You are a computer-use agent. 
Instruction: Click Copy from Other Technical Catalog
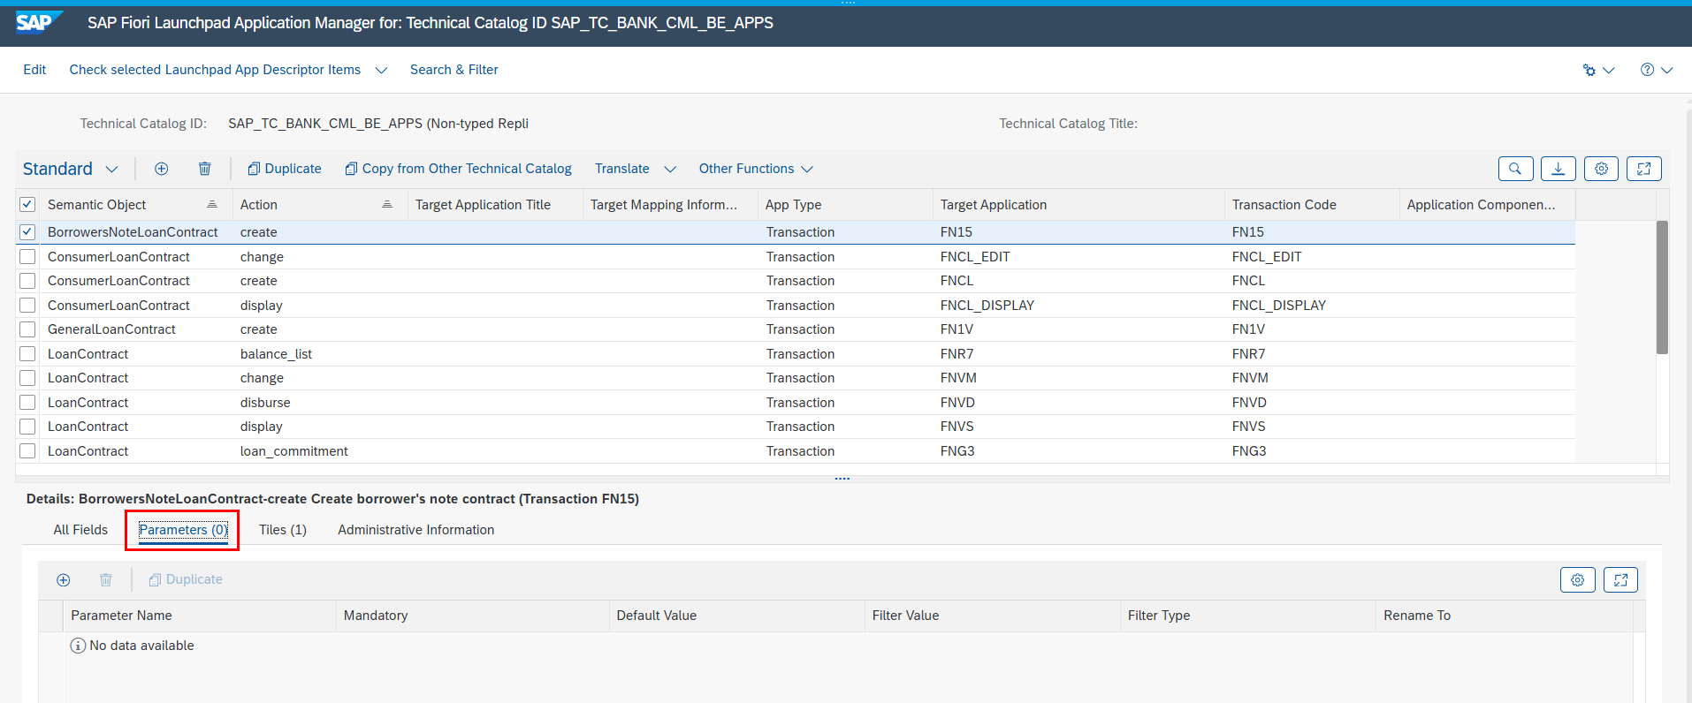458,169
